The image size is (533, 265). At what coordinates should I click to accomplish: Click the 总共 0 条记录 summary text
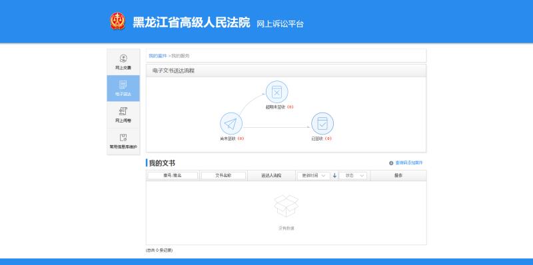coord(159,250)
